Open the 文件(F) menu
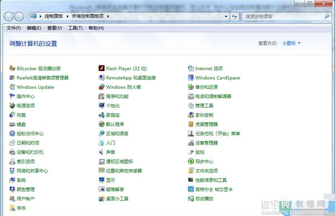This screenshot has width=335, height=216. [13, 28]
